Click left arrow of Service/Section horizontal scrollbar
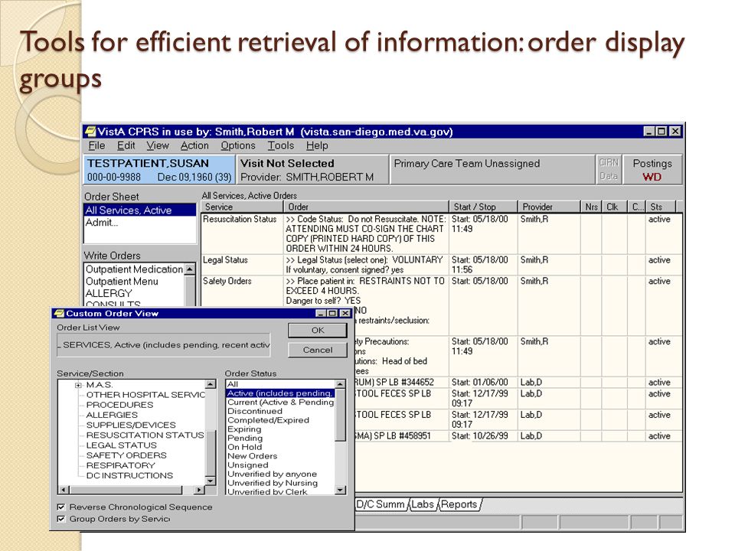This screenshot has height=551, width=735. [64, 490]
